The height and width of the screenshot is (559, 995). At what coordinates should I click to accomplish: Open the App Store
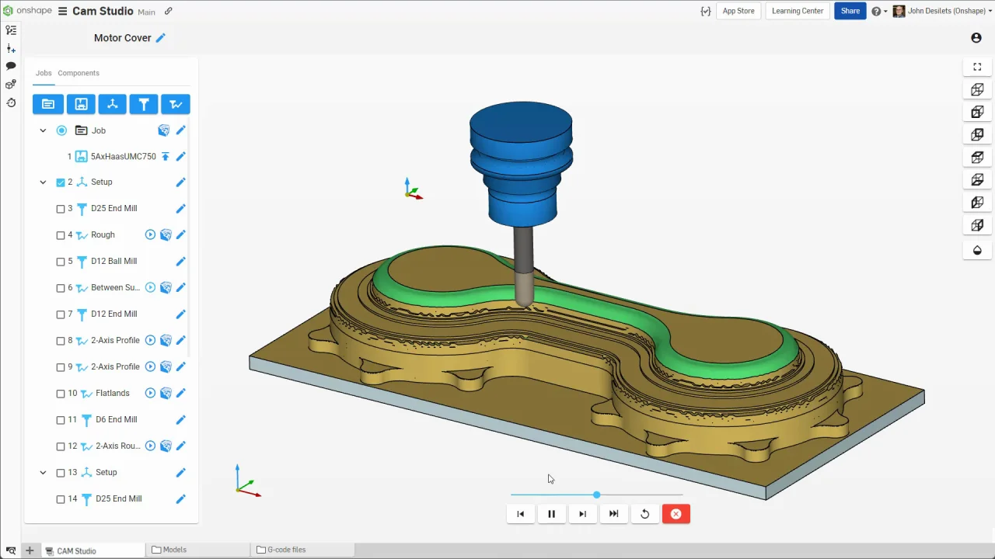pos(738,12)
